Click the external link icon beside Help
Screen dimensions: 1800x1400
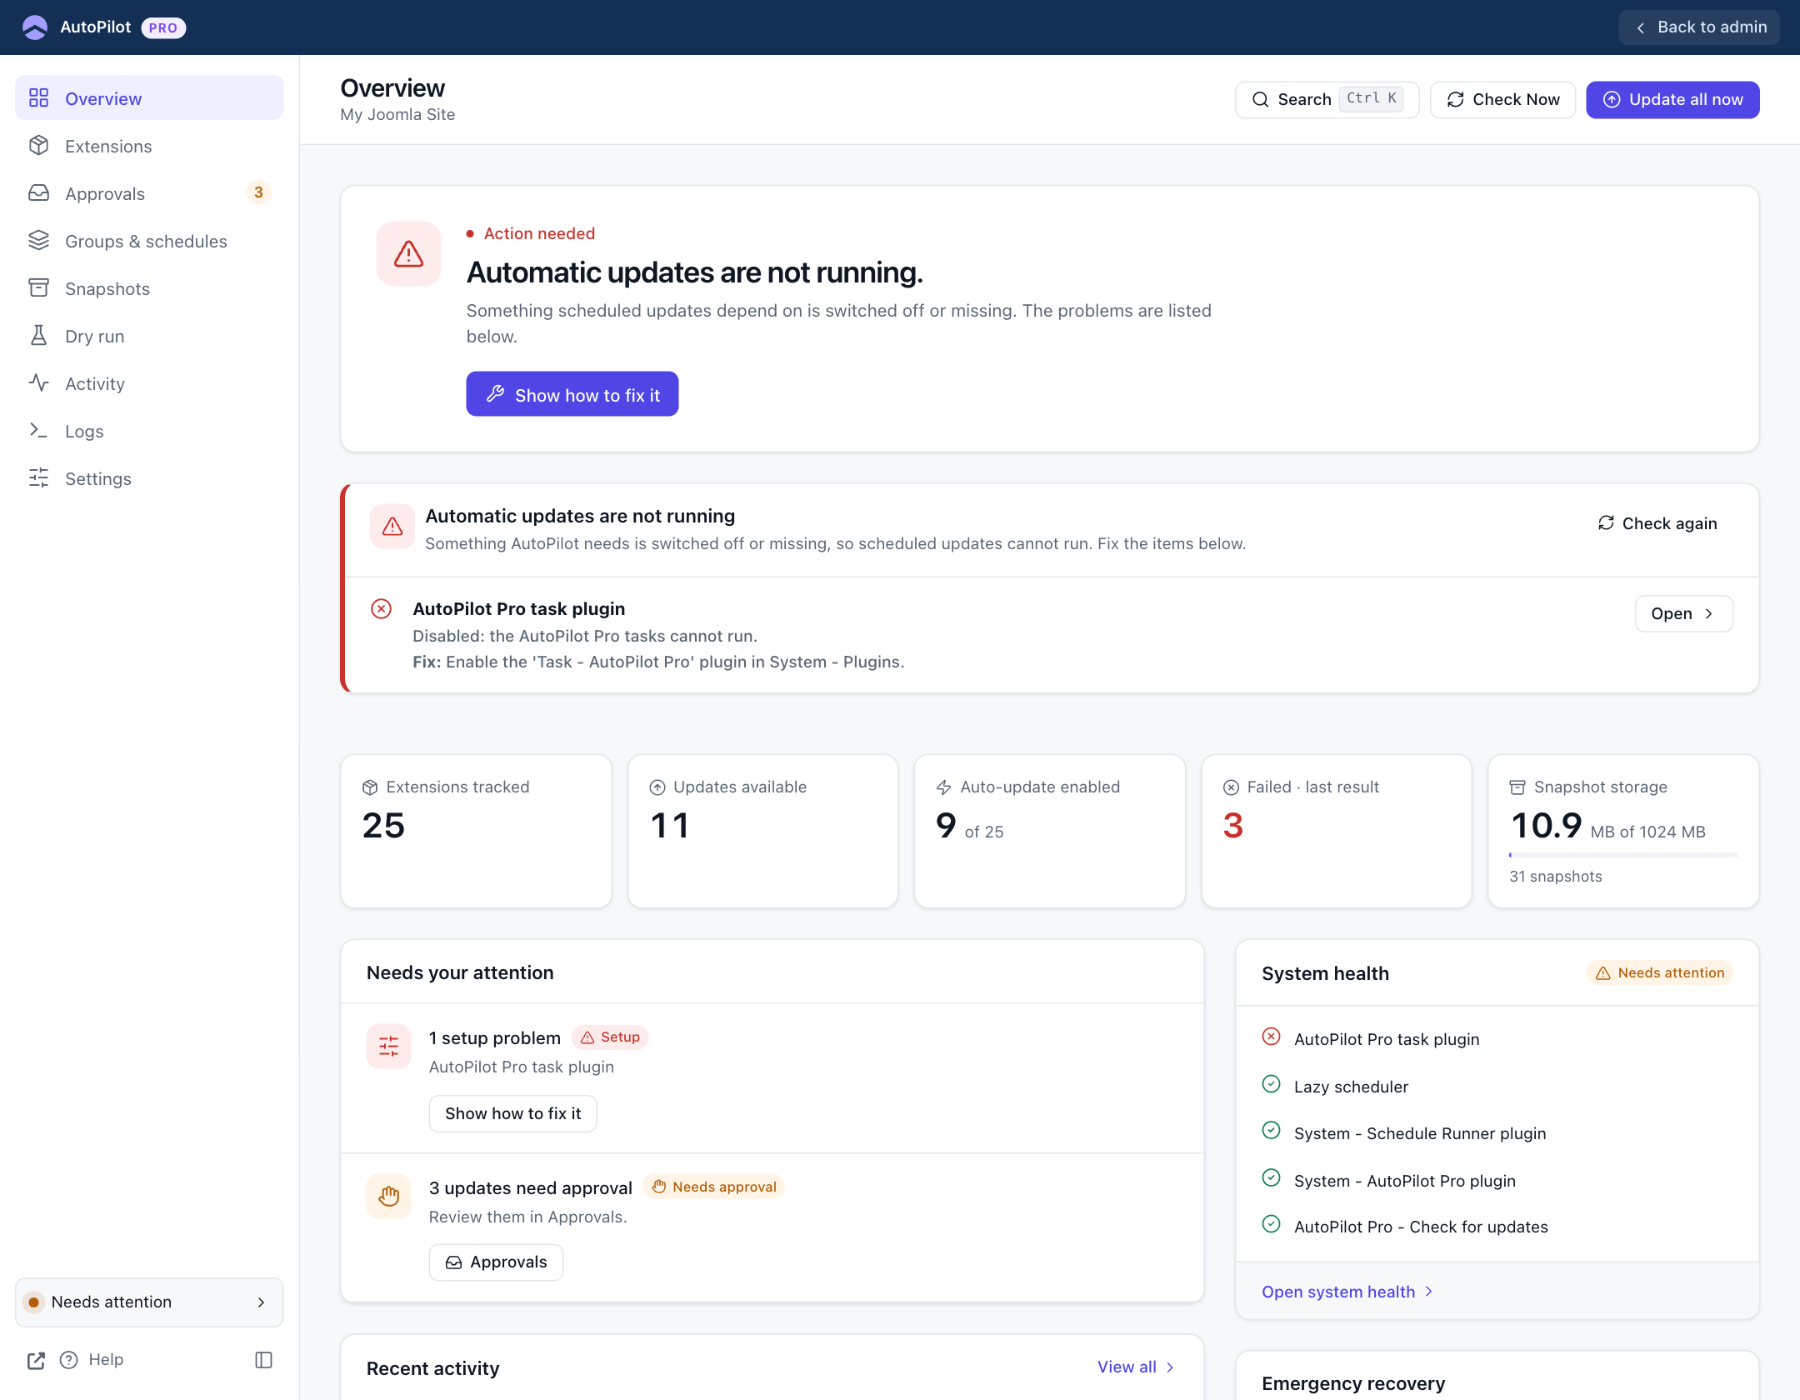click(36, 1361)
